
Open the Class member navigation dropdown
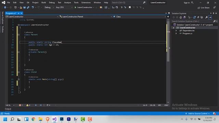click(x=139, y=17)
